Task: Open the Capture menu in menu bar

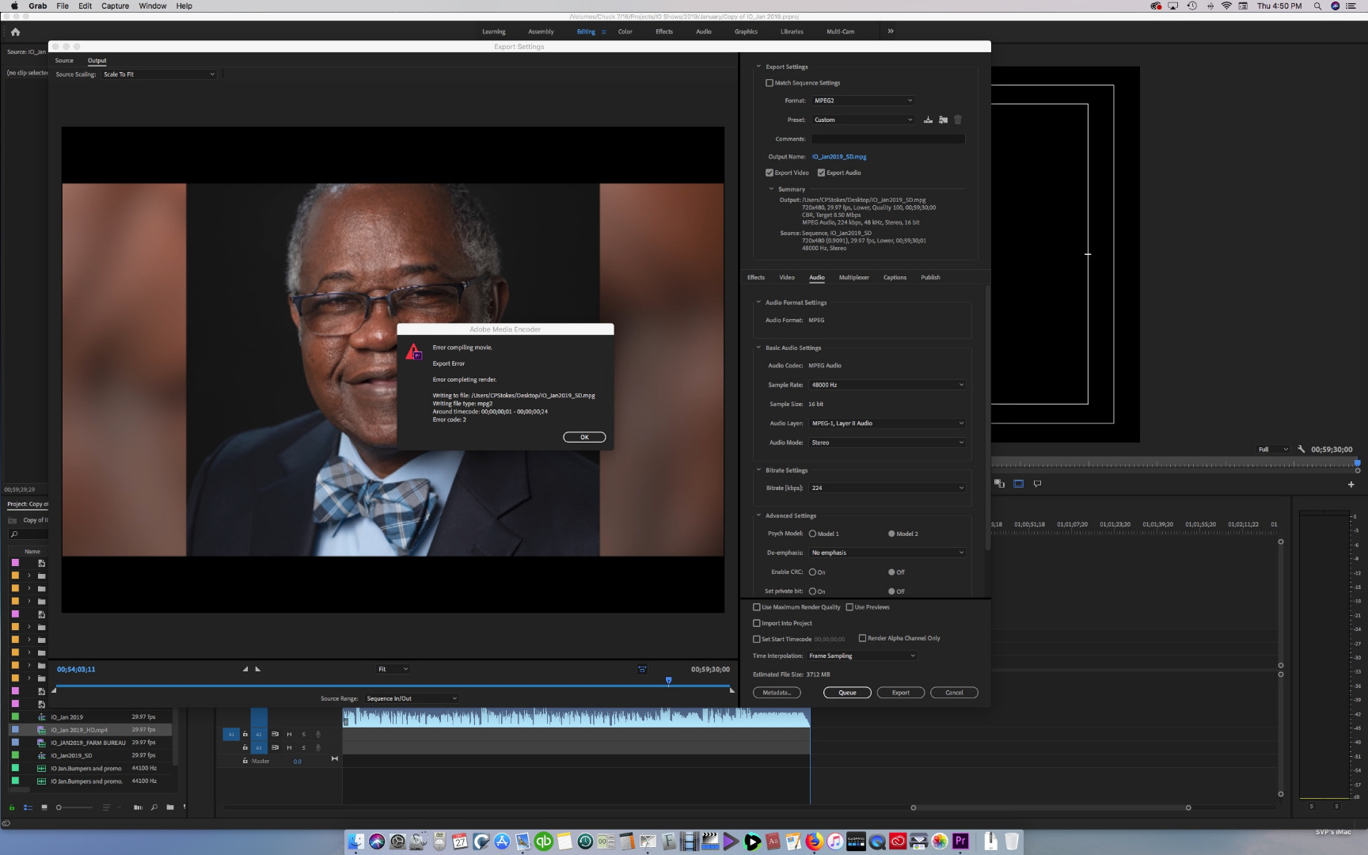Action: [115, 6]
